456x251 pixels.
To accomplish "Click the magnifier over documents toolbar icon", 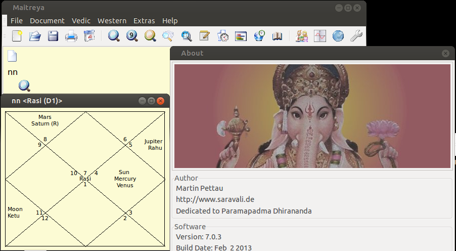I will [x=168, y=36].
